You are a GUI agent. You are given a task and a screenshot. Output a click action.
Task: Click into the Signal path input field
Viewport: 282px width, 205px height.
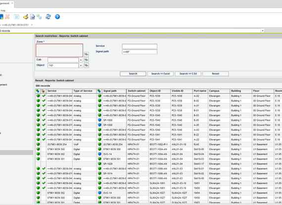140,52
